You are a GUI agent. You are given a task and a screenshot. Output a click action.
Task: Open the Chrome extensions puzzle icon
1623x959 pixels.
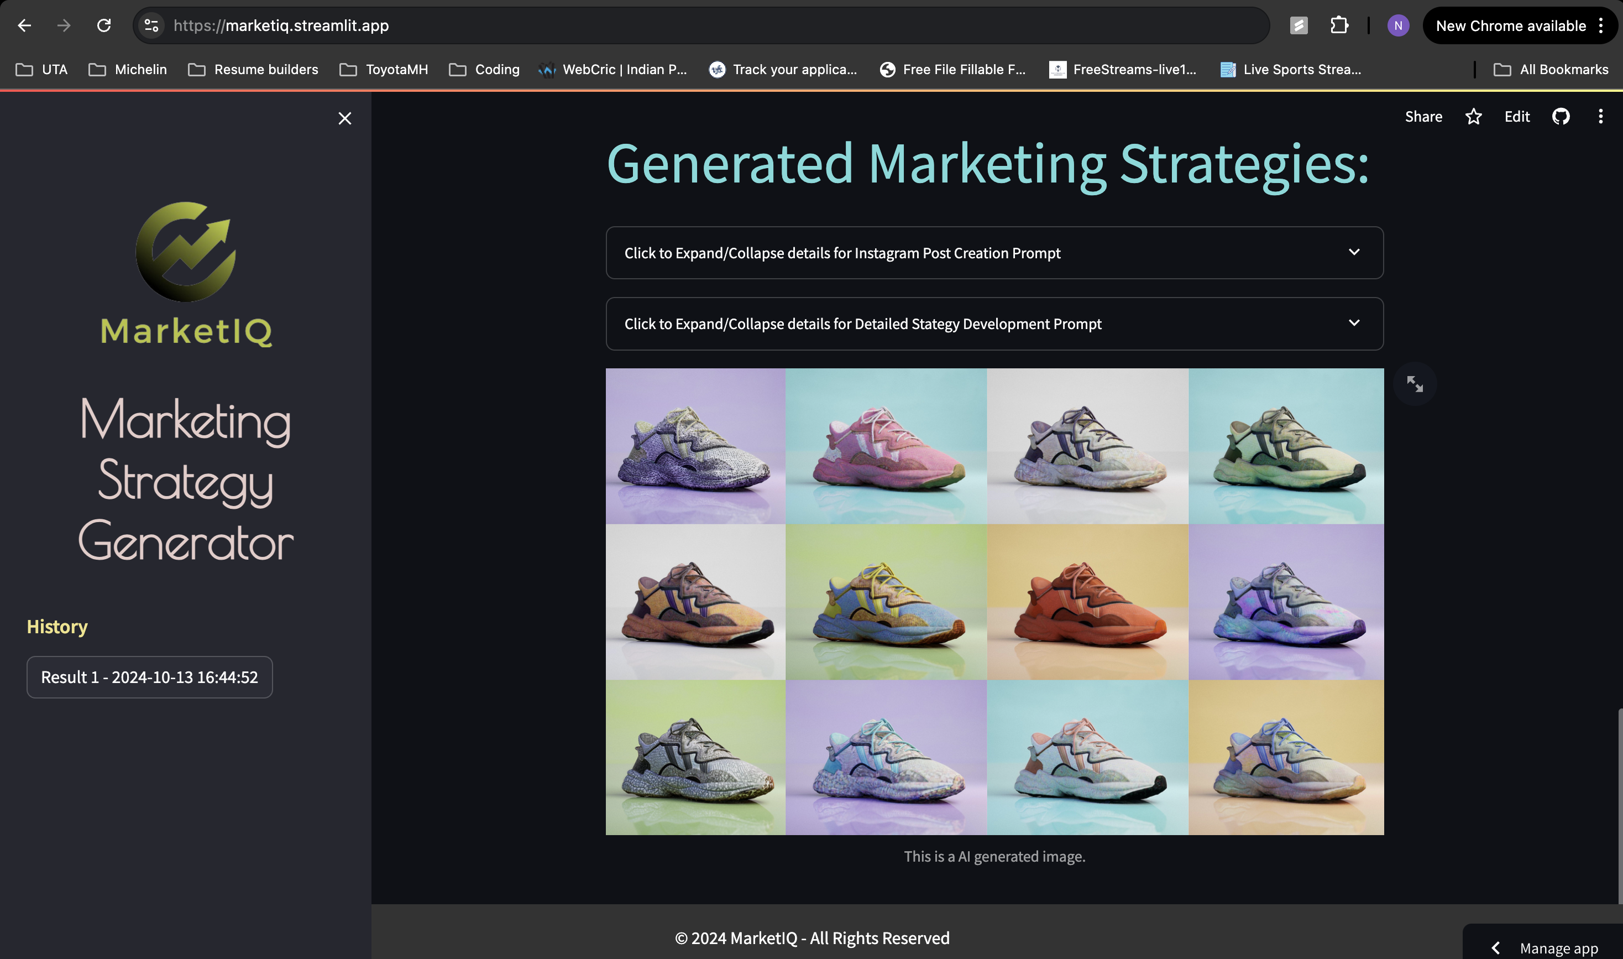tap(1339, 26)
